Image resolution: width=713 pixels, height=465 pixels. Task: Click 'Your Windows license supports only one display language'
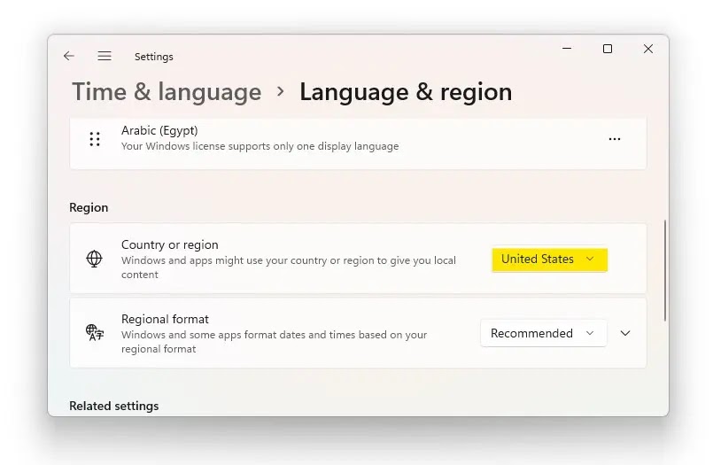point(260,146)
